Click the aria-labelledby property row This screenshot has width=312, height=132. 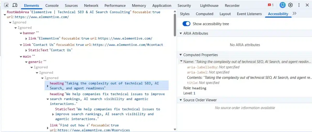click(x=213, y=67)
